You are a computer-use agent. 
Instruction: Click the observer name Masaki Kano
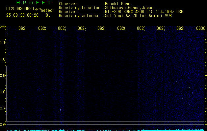117,4
